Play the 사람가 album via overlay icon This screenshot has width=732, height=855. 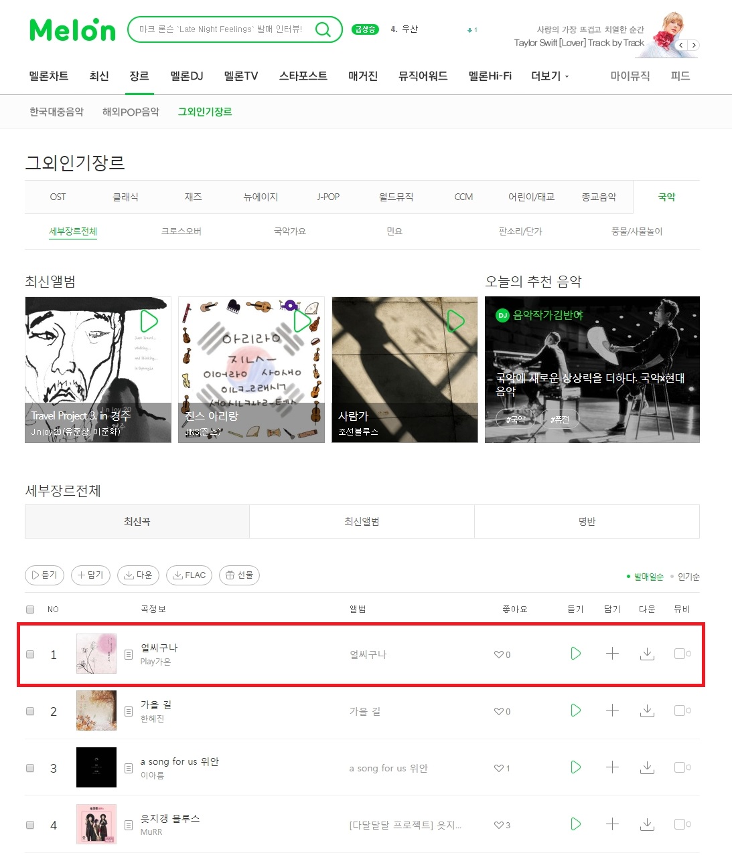tap(455, 321)
